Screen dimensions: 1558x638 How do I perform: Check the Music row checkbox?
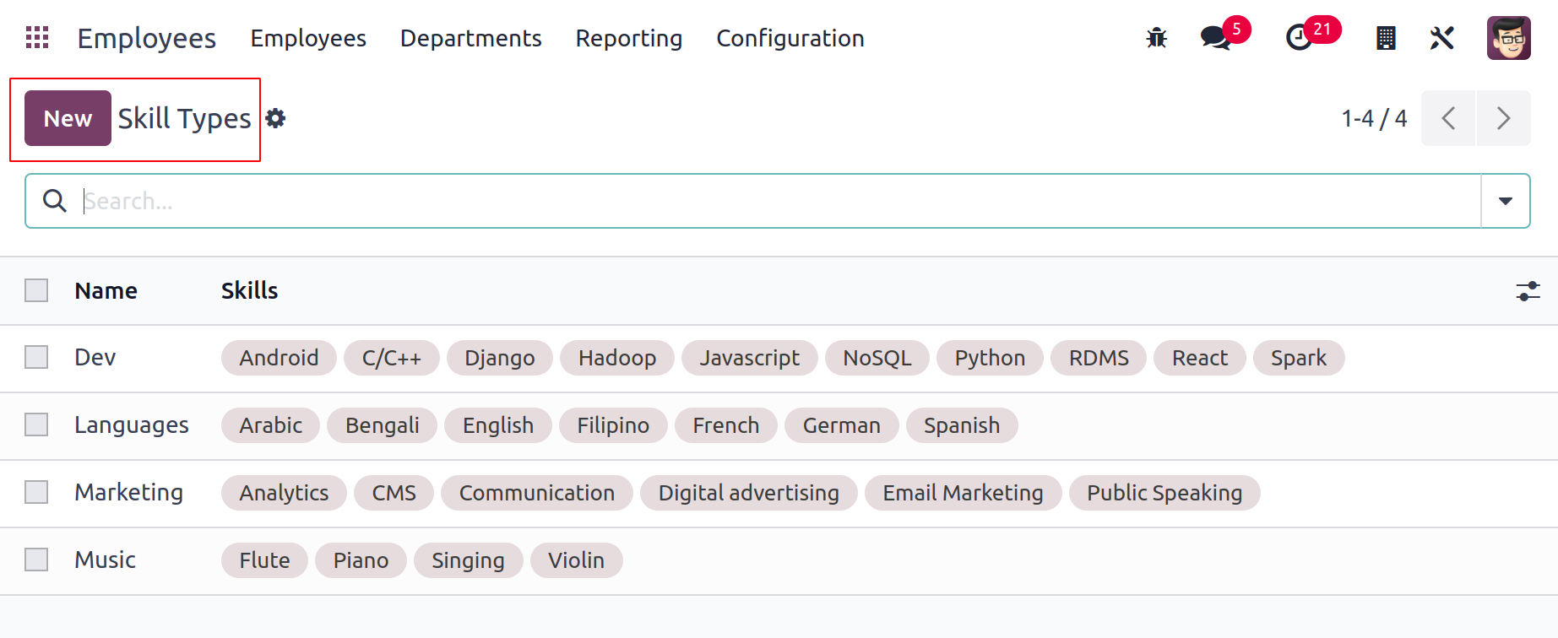pyautogui.click(x=36, y=560)
